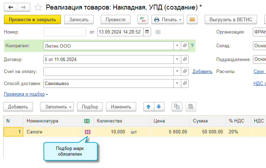Expand the Проверка и подбор menu
266x168 pixels.
click(x=26, y=94)
